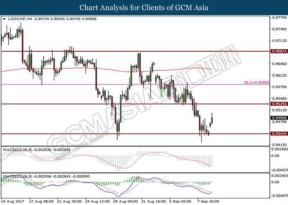Click the 29 Aug 00:00 time label
Viewport: 288px width, 205px height.
tap(125, 201)
